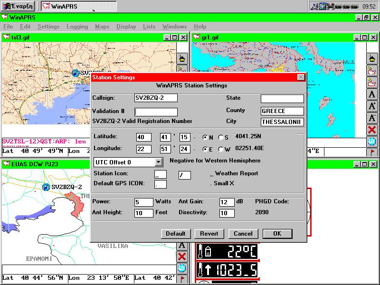Open the Logging menu
380x285 pixels.
[77, 27]
